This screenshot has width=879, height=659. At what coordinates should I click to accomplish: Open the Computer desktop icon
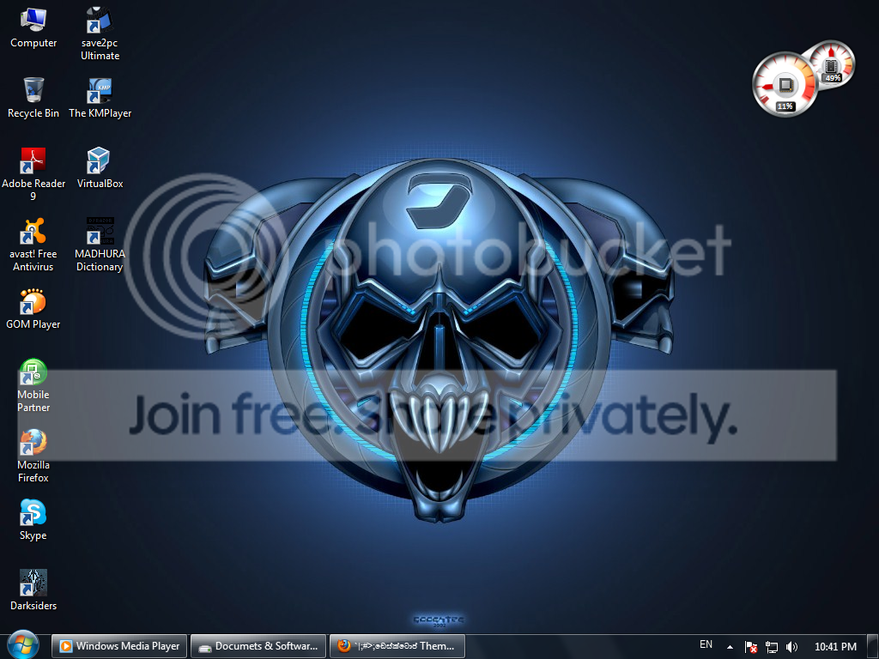(33, 28)
